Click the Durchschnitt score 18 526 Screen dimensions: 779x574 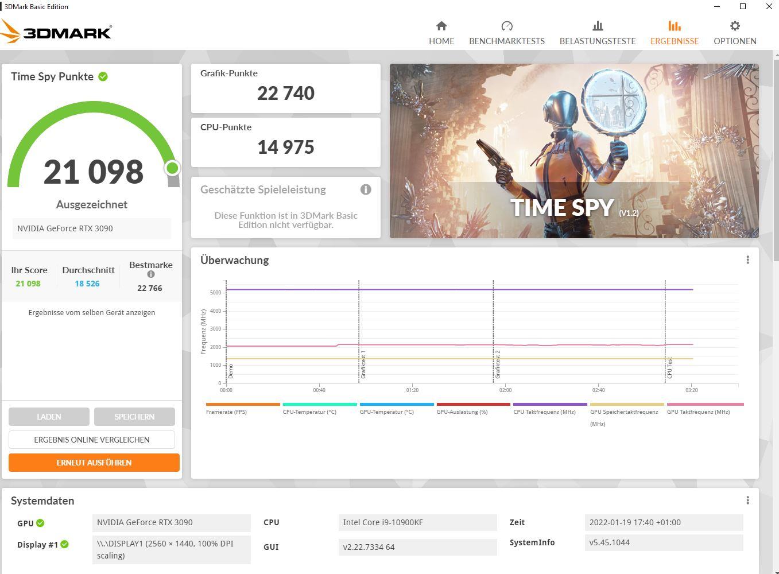tap(87, 284)
